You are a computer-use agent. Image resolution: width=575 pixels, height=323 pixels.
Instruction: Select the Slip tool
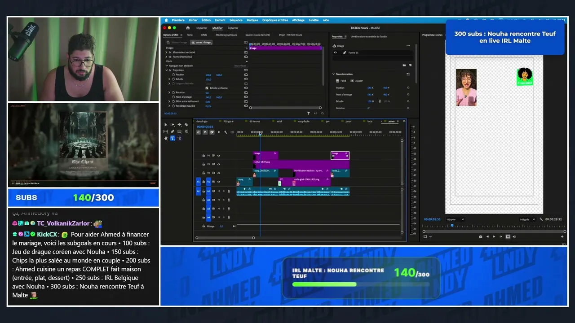pyautogui.click(x=166, y=131)
